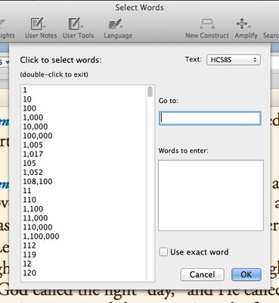Enable the Use exact word checkbox
Image resolution: width=279 pixels, height=303 pixels.
click(163, 251)
